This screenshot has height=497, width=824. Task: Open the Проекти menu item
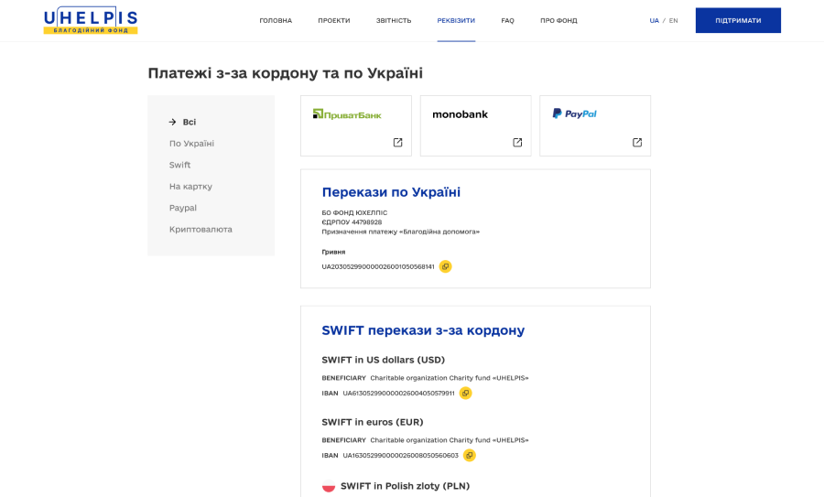tap(333, 20)
